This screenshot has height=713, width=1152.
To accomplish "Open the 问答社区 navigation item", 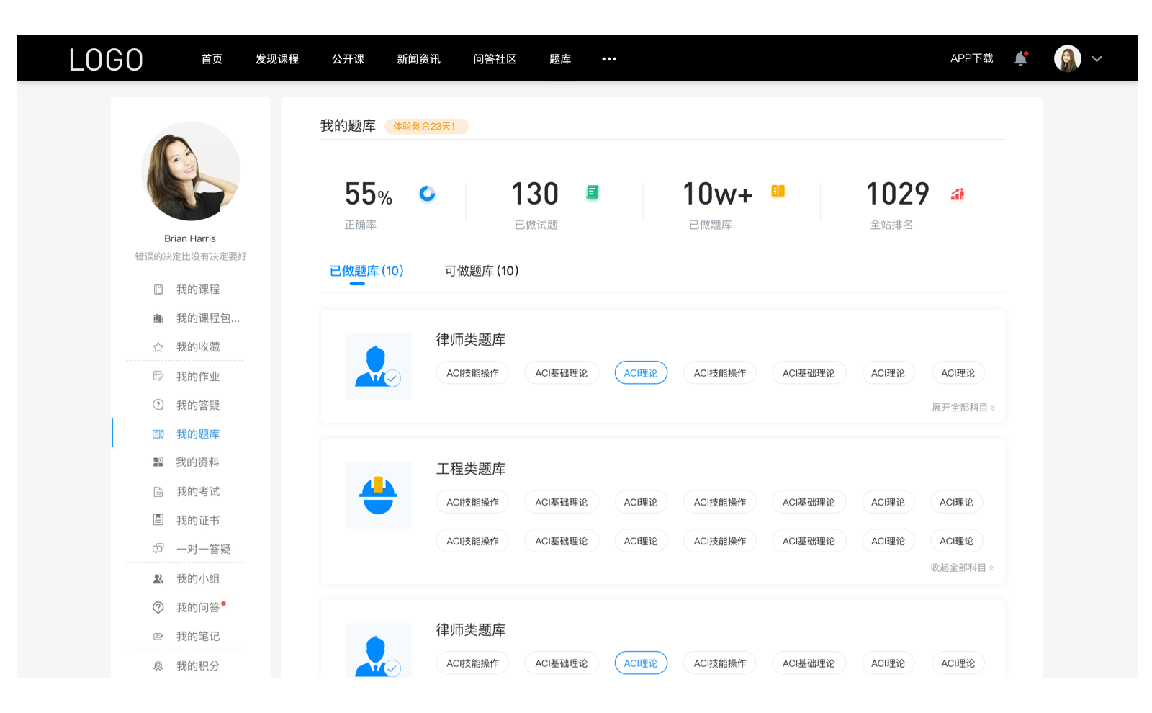I will pos(495,59).
